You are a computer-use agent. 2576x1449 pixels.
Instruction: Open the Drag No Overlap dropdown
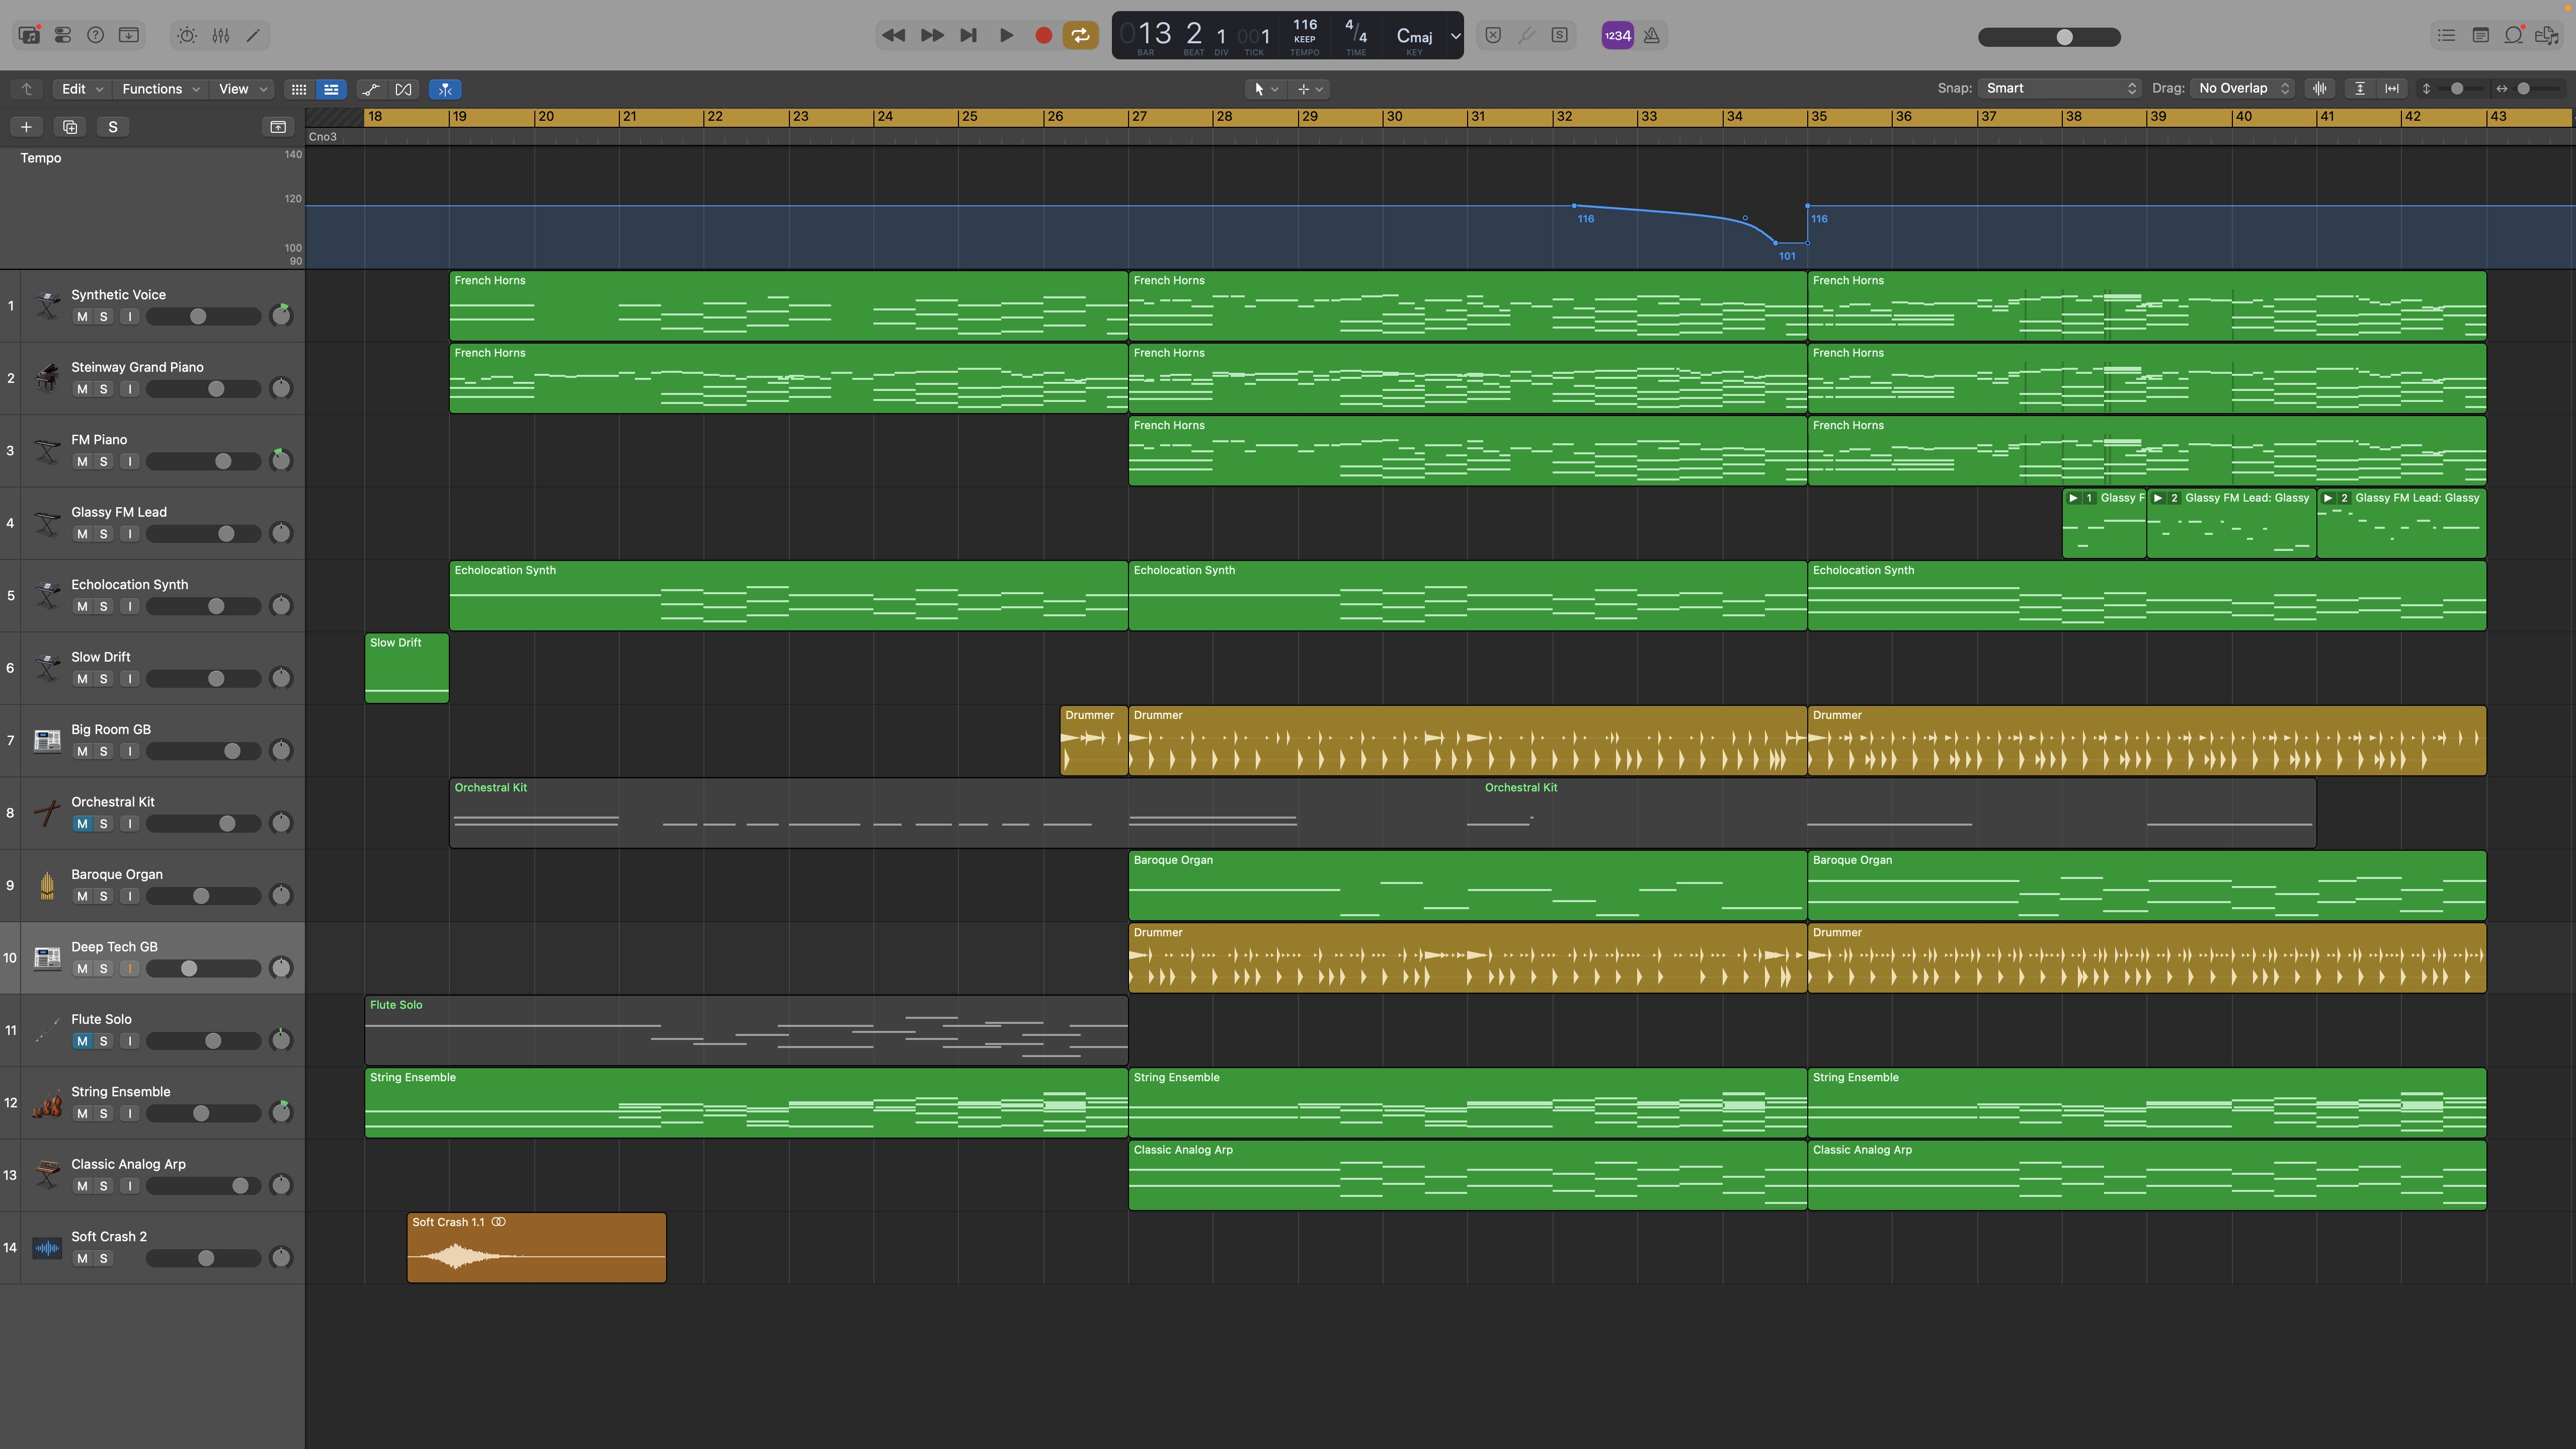point(2243,88)
